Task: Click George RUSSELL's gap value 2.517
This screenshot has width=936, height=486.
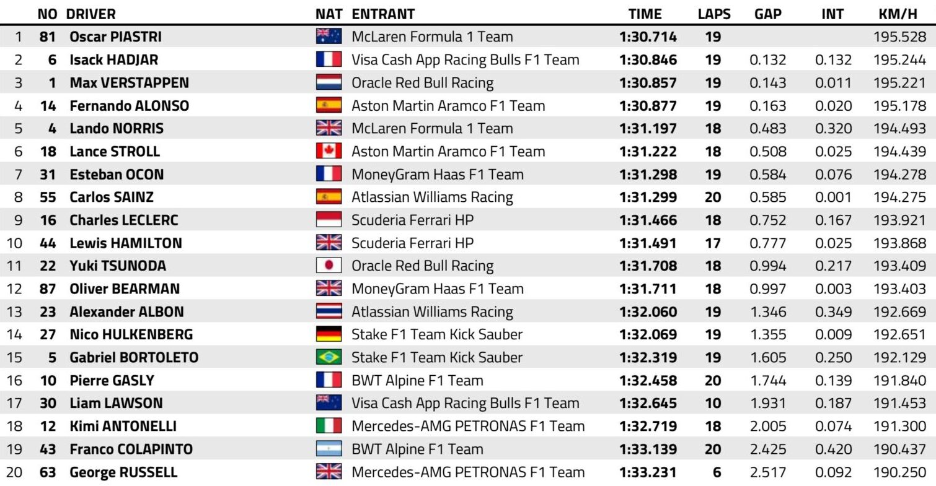Action: (x=767, y=472)
